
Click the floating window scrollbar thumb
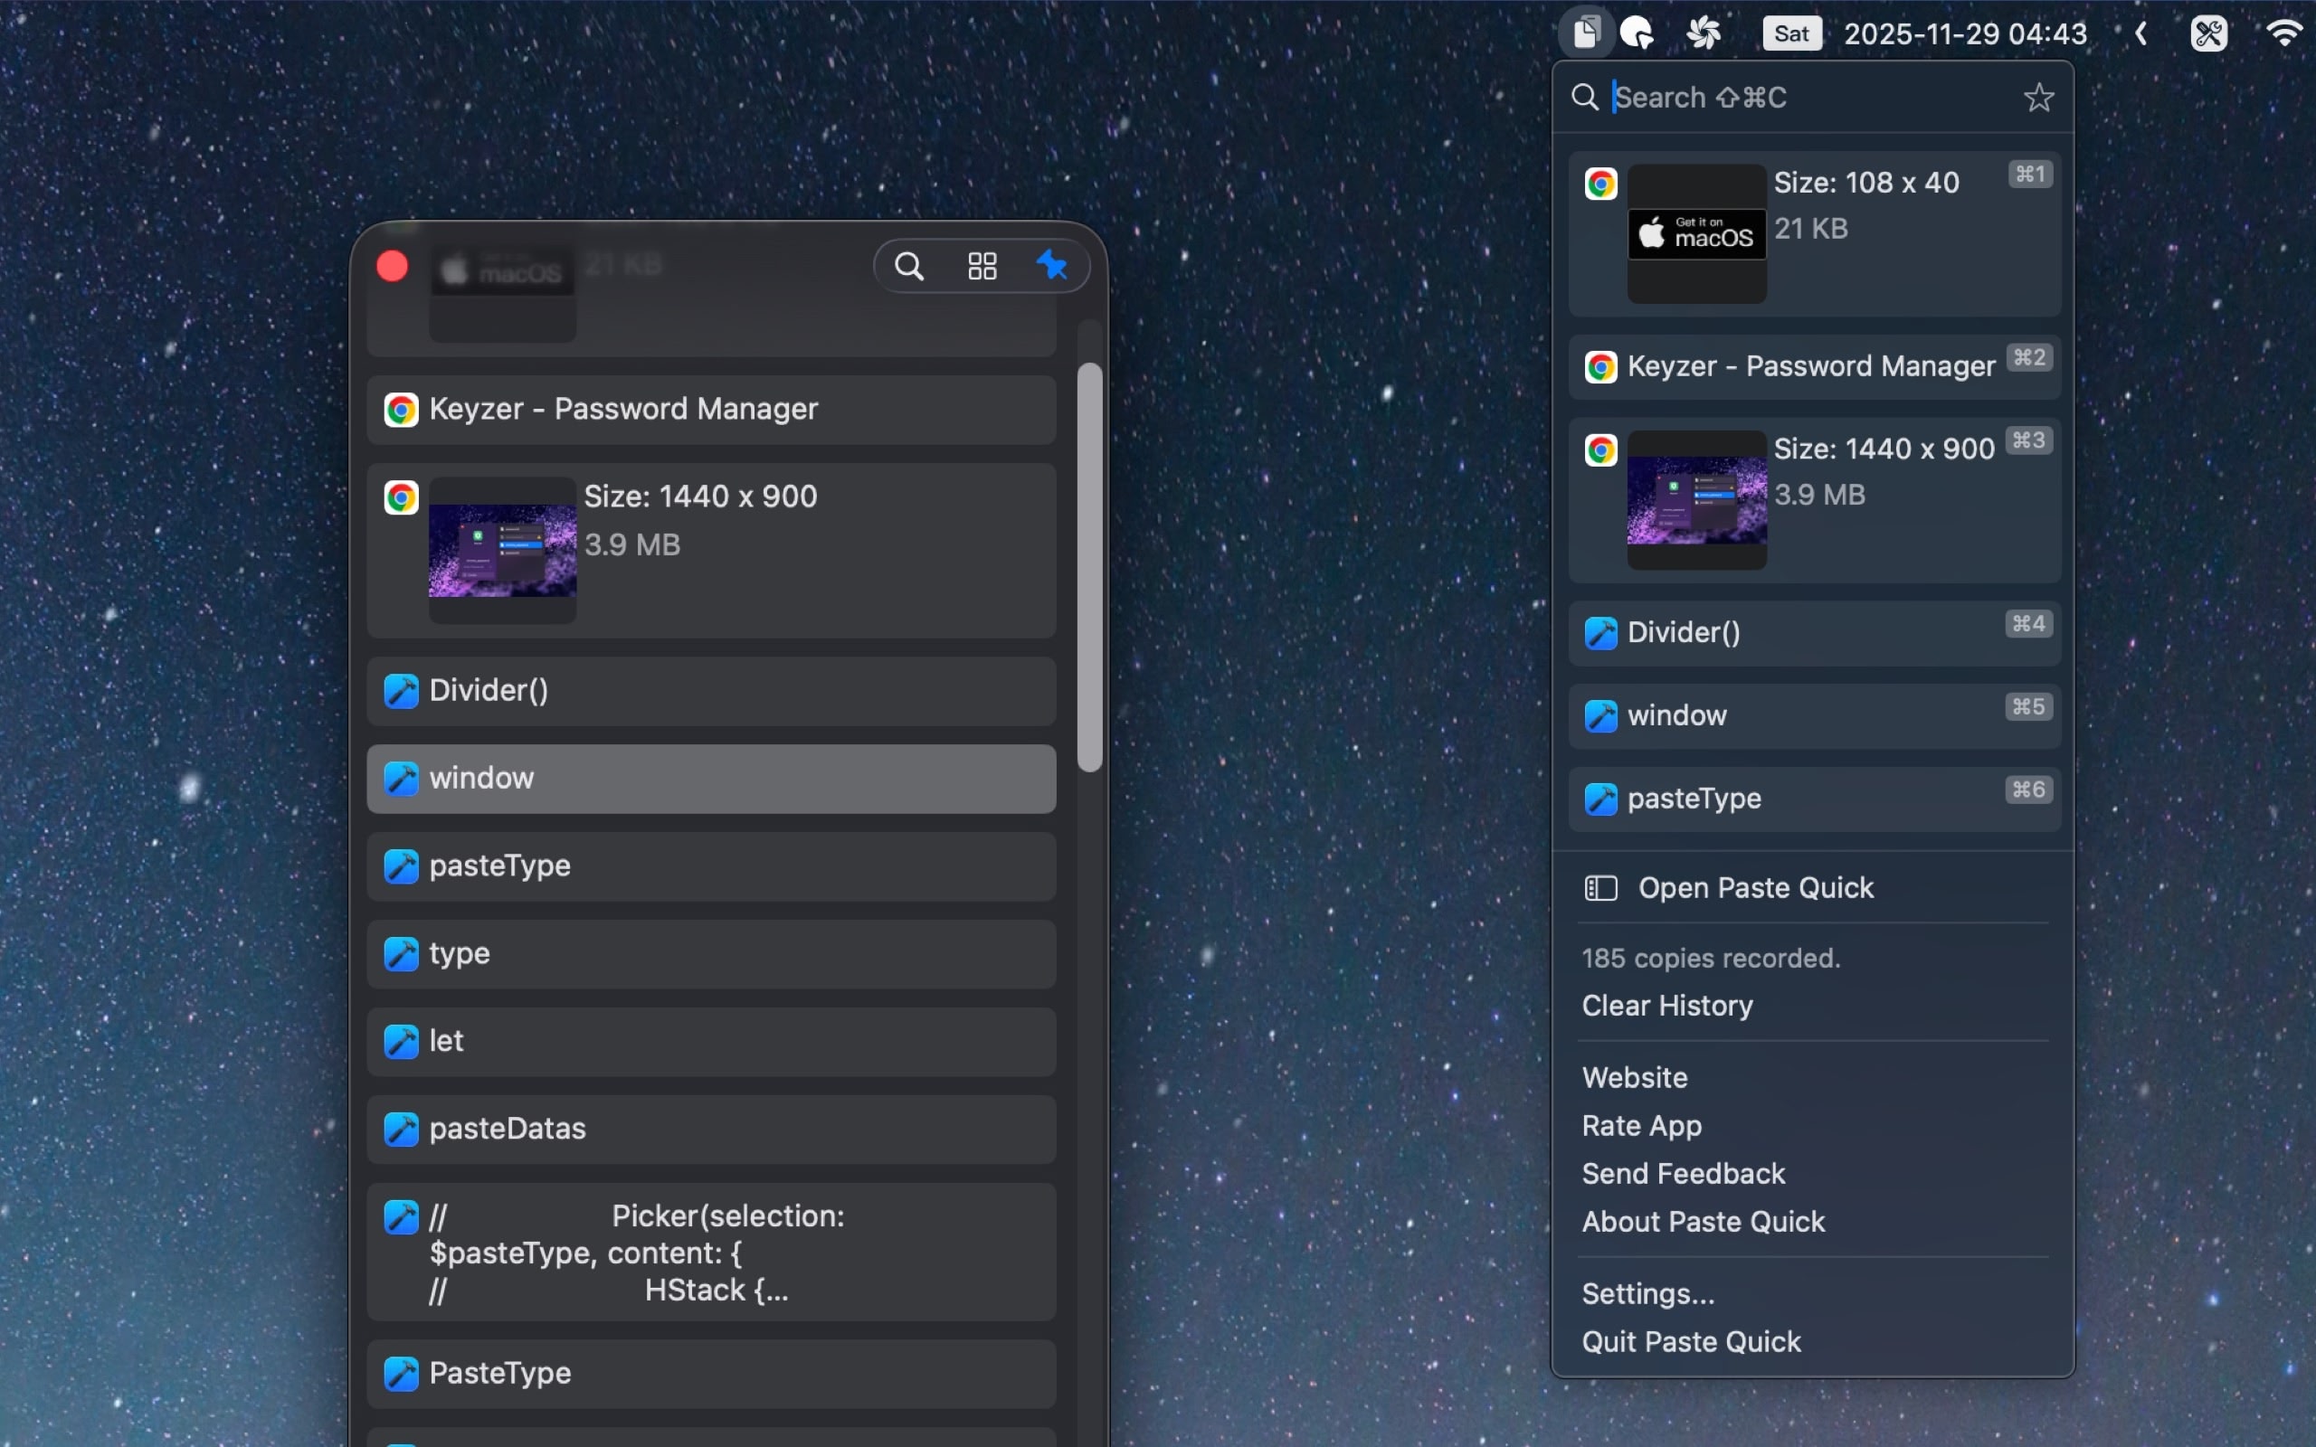coord(1089,566)
